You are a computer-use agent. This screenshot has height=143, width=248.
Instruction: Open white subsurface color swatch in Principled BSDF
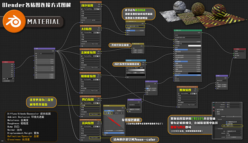click(x=194, y=46)
